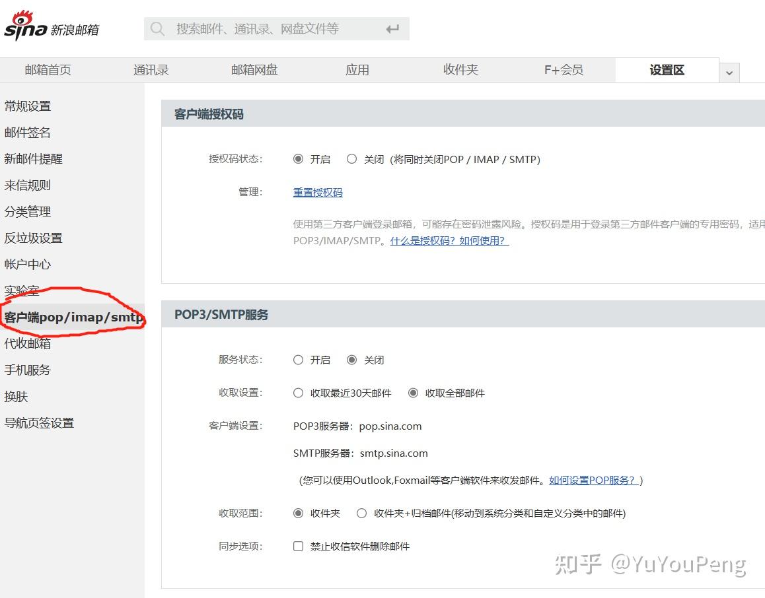
Task: Select 收取最近30天邮件 option
Action: coord(298,393)
